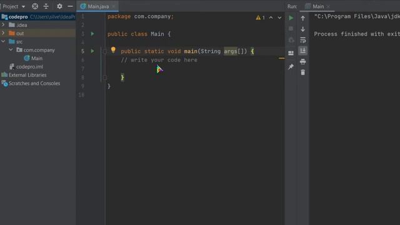Go to previous highlighted error arrow
This screenshot has width=400, height=225.
[x=271, y=17]
